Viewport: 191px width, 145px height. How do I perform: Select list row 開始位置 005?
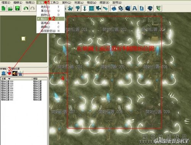[24, 90]
